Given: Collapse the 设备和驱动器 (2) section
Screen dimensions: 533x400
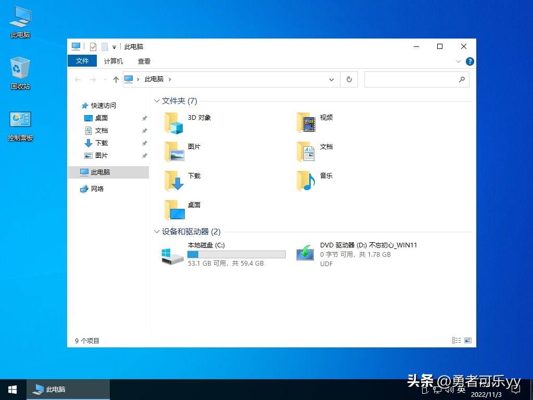Looking at the screenshot, I should 157,232.
